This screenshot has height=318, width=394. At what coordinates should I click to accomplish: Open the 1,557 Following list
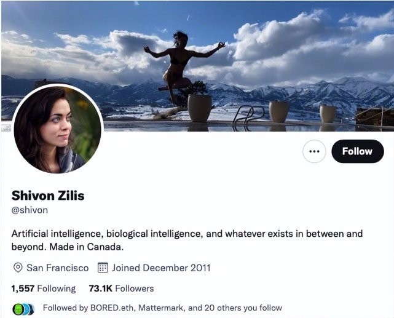point(43,288)
